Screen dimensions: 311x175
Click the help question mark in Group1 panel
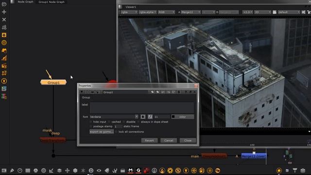[186, 92]
